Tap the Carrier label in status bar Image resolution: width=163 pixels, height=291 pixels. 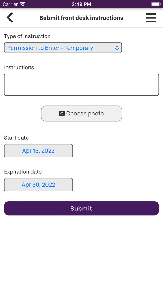[x=10, y=4]
